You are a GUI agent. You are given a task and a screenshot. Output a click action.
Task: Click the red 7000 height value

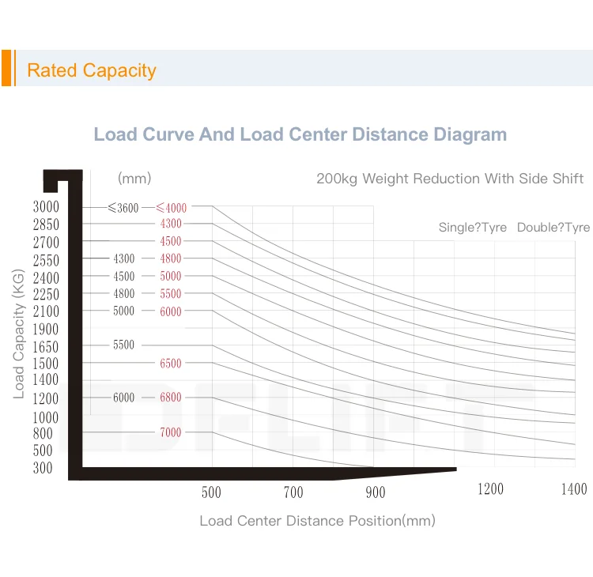click(171, 432)
